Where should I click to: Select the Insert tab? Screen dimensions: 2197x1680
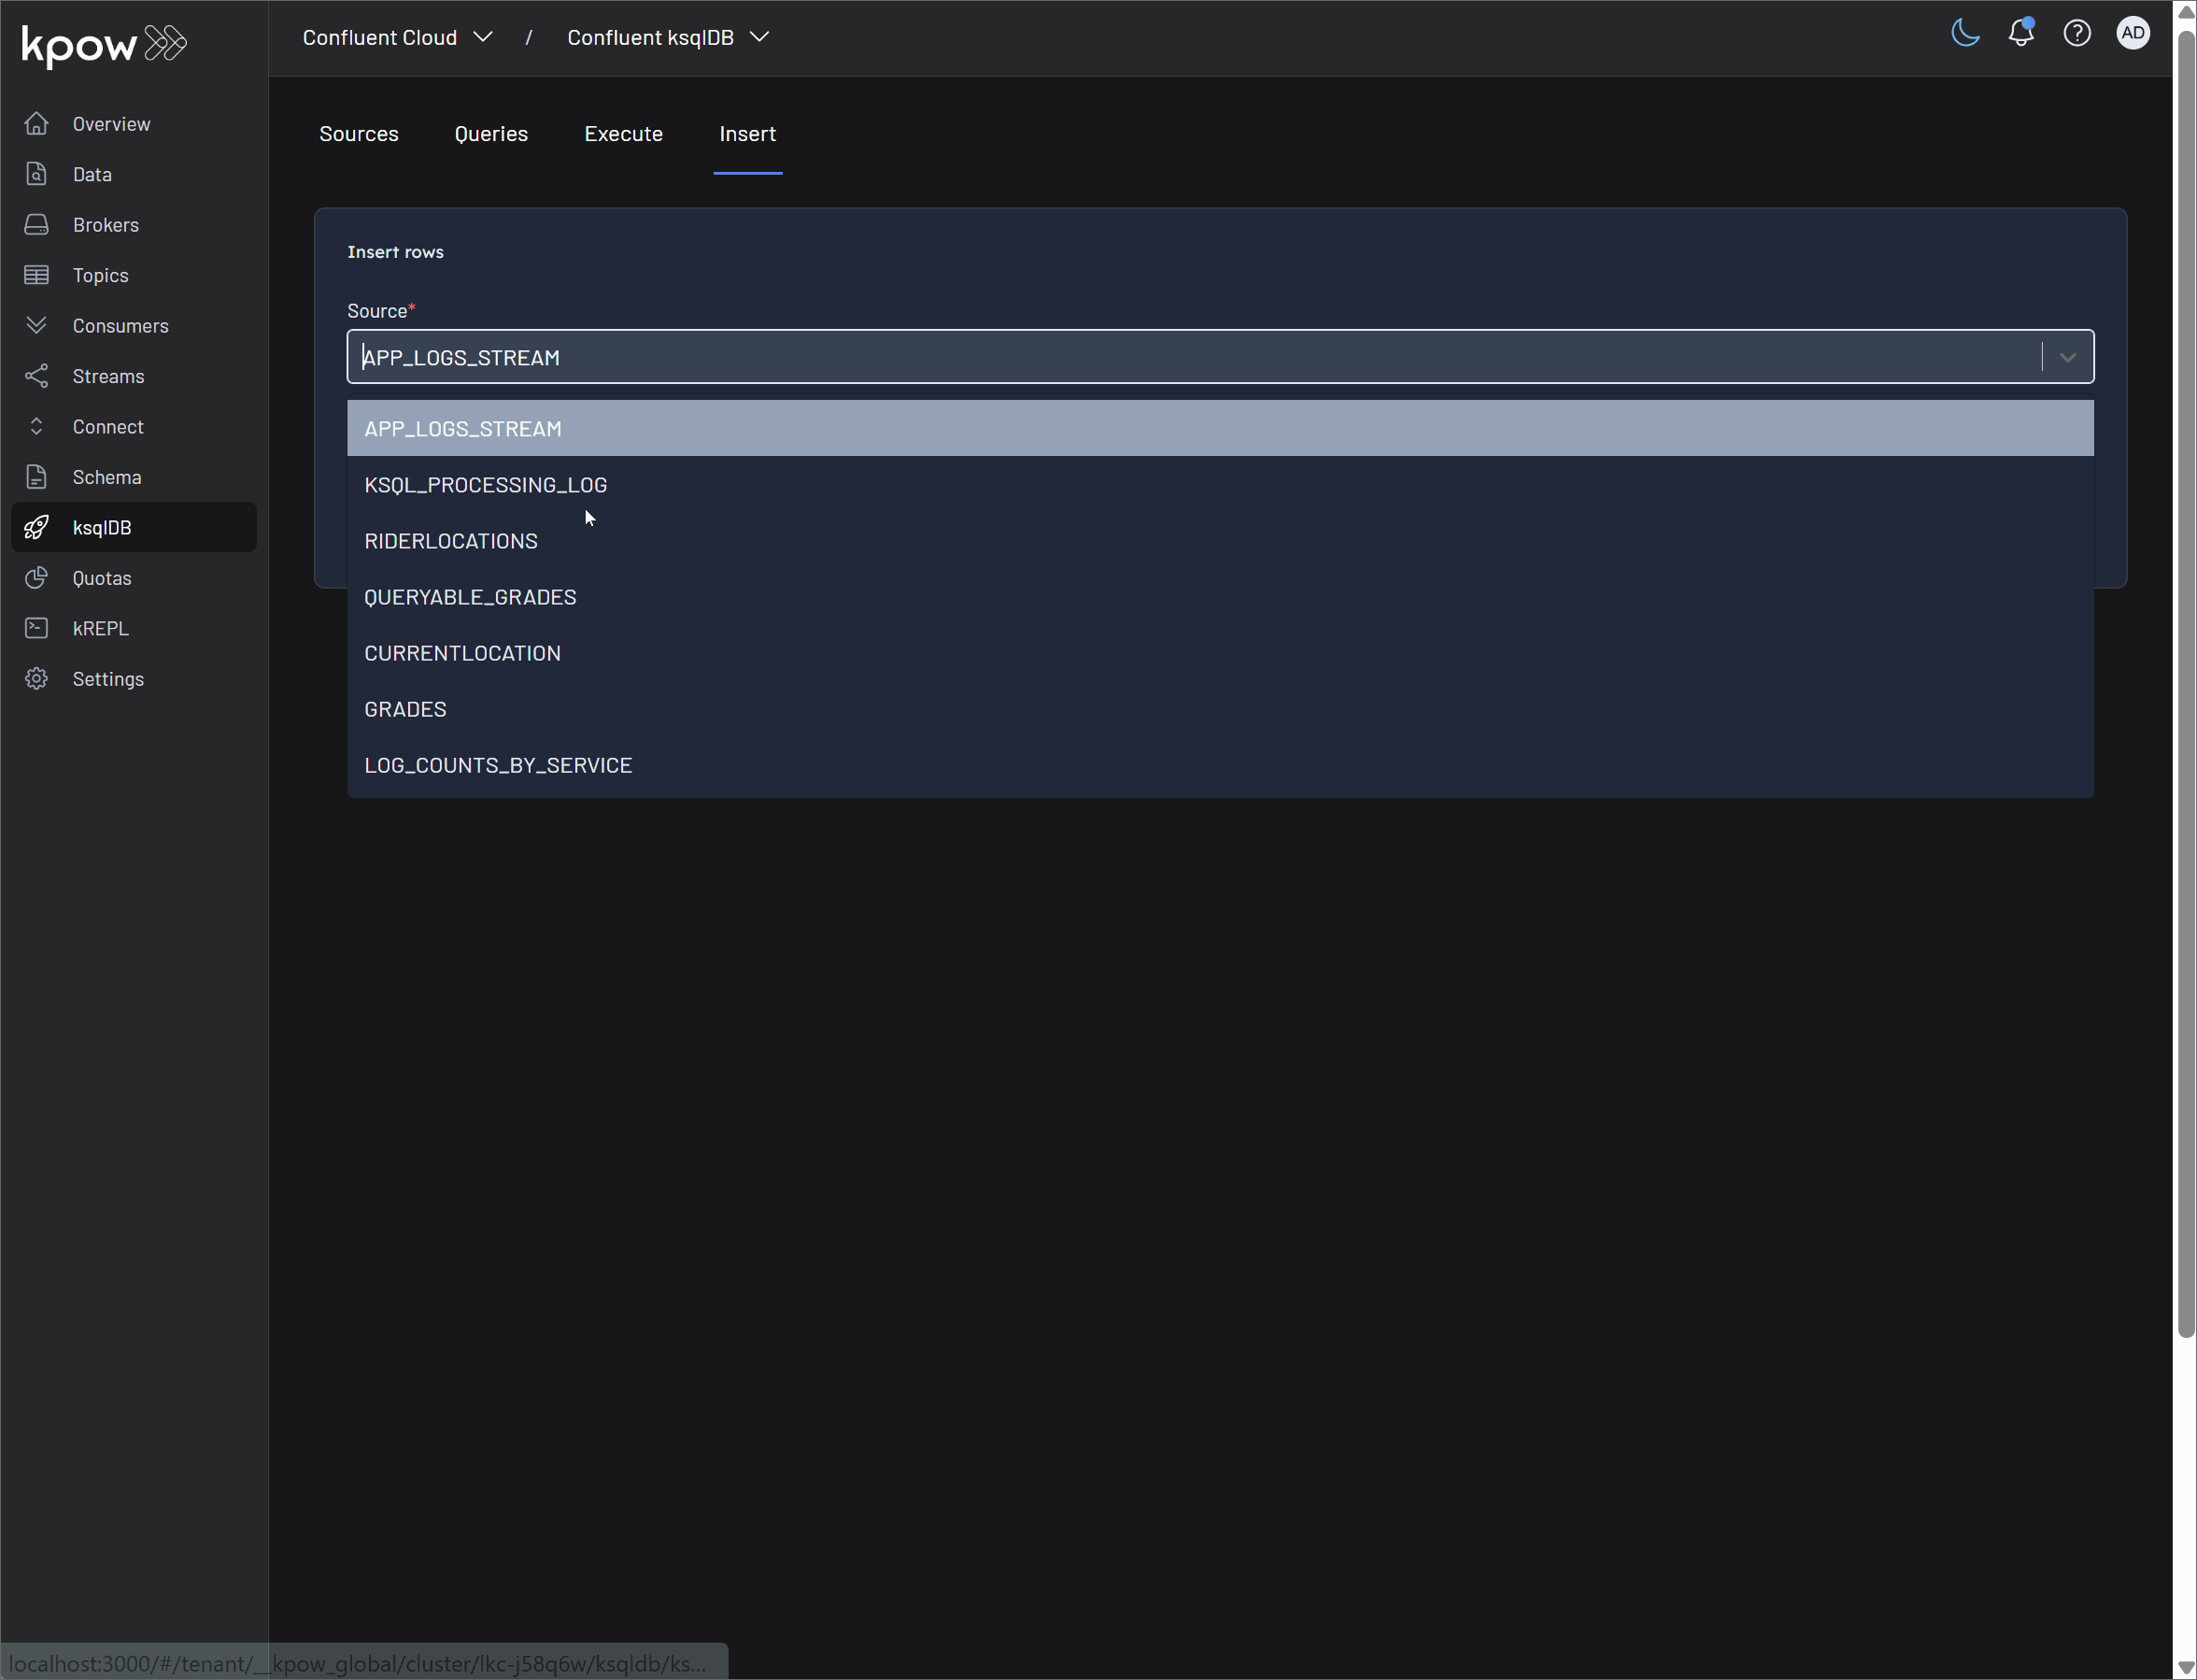click(x=747, y=134)
